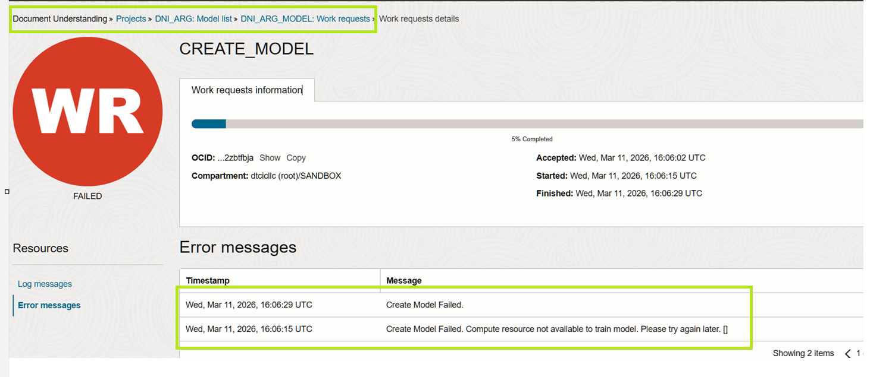Click the Accepted time value

point(642,159)
